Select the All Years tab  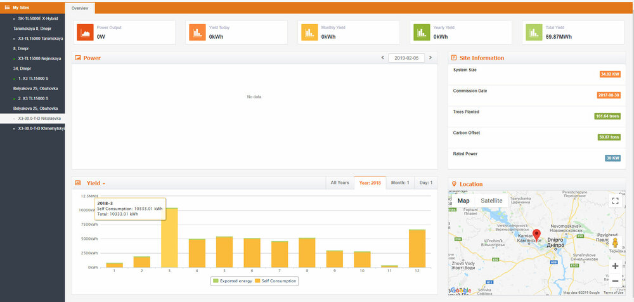pos(339,183)
